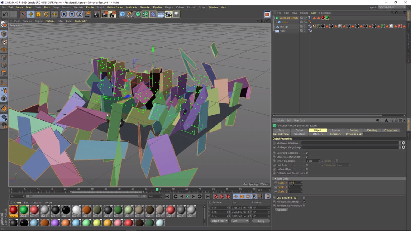
Task: Open search magnifier in Attribute Manager
Action: point(392,120)
